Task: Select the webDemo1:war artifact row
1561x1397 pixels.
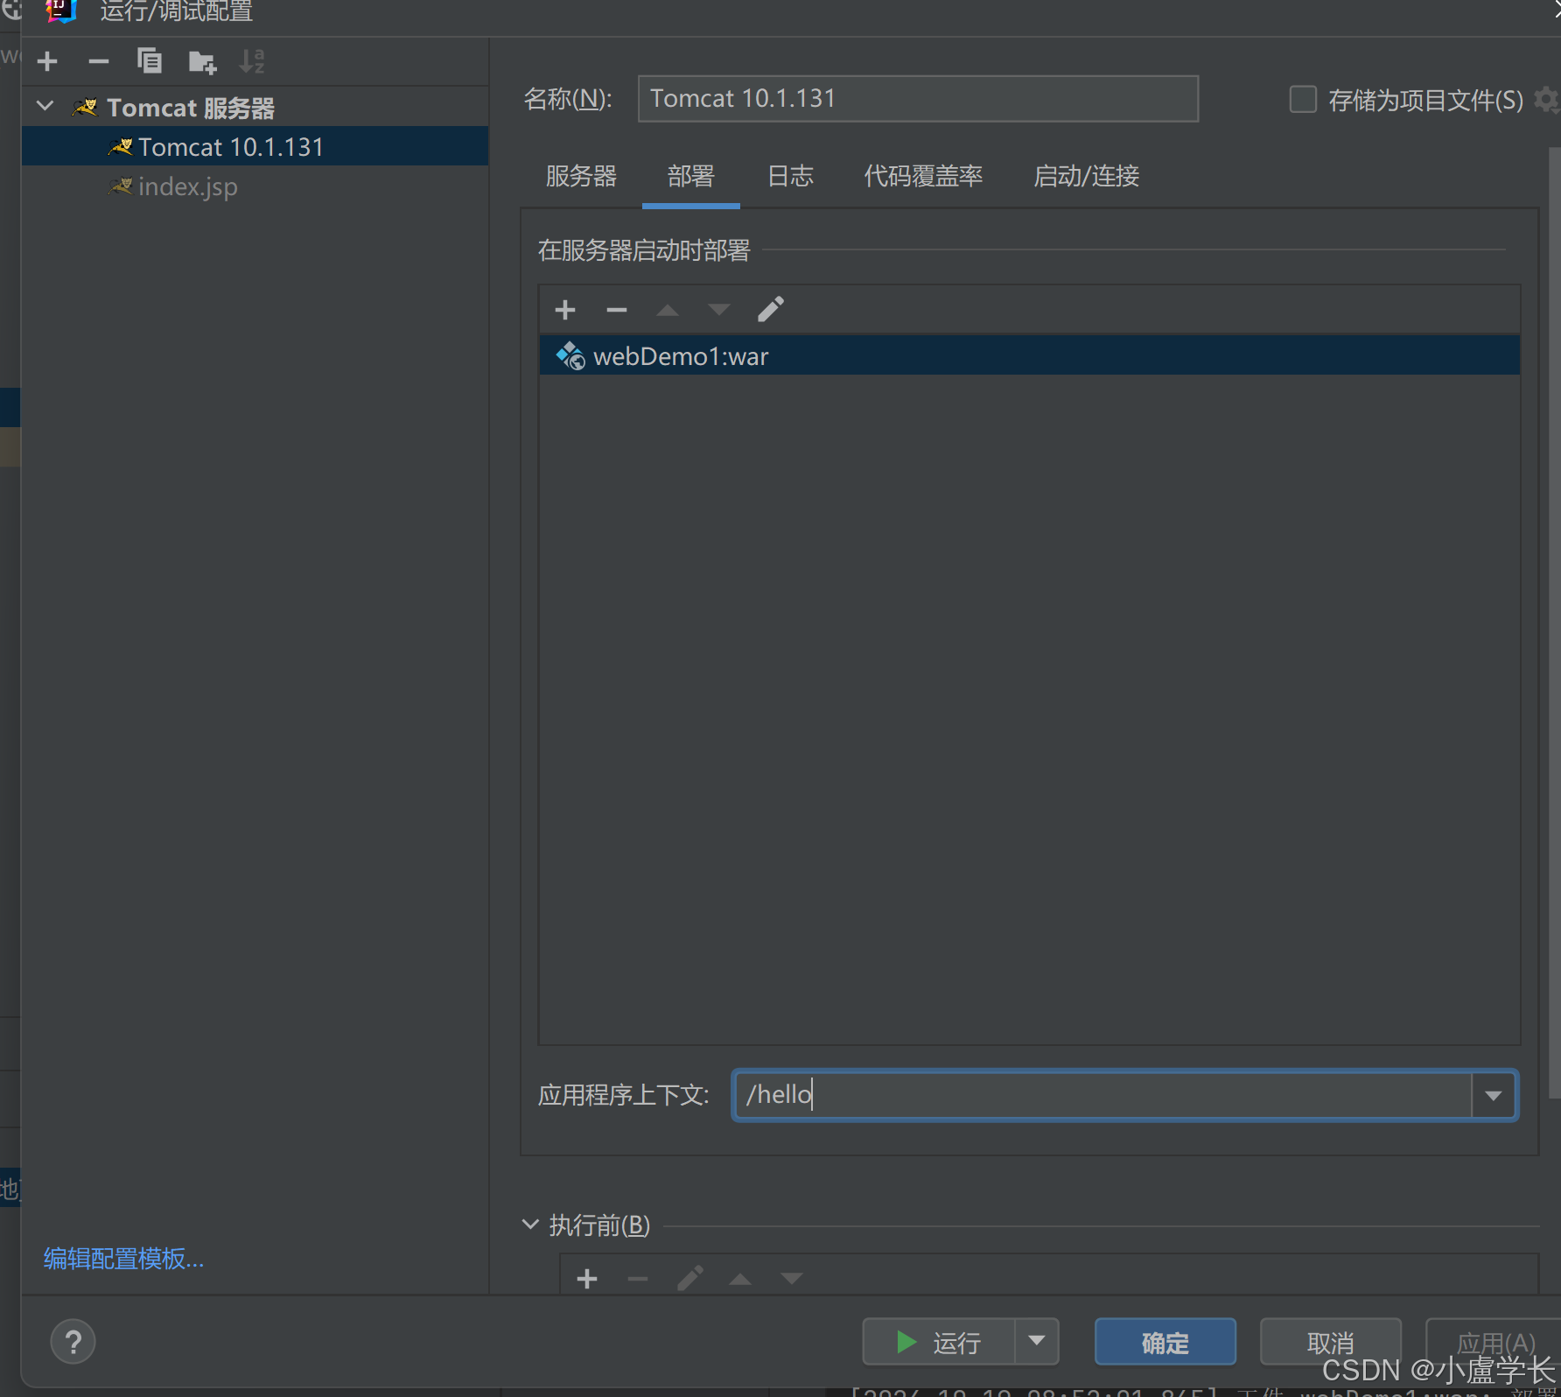Action: point(1029,356)
